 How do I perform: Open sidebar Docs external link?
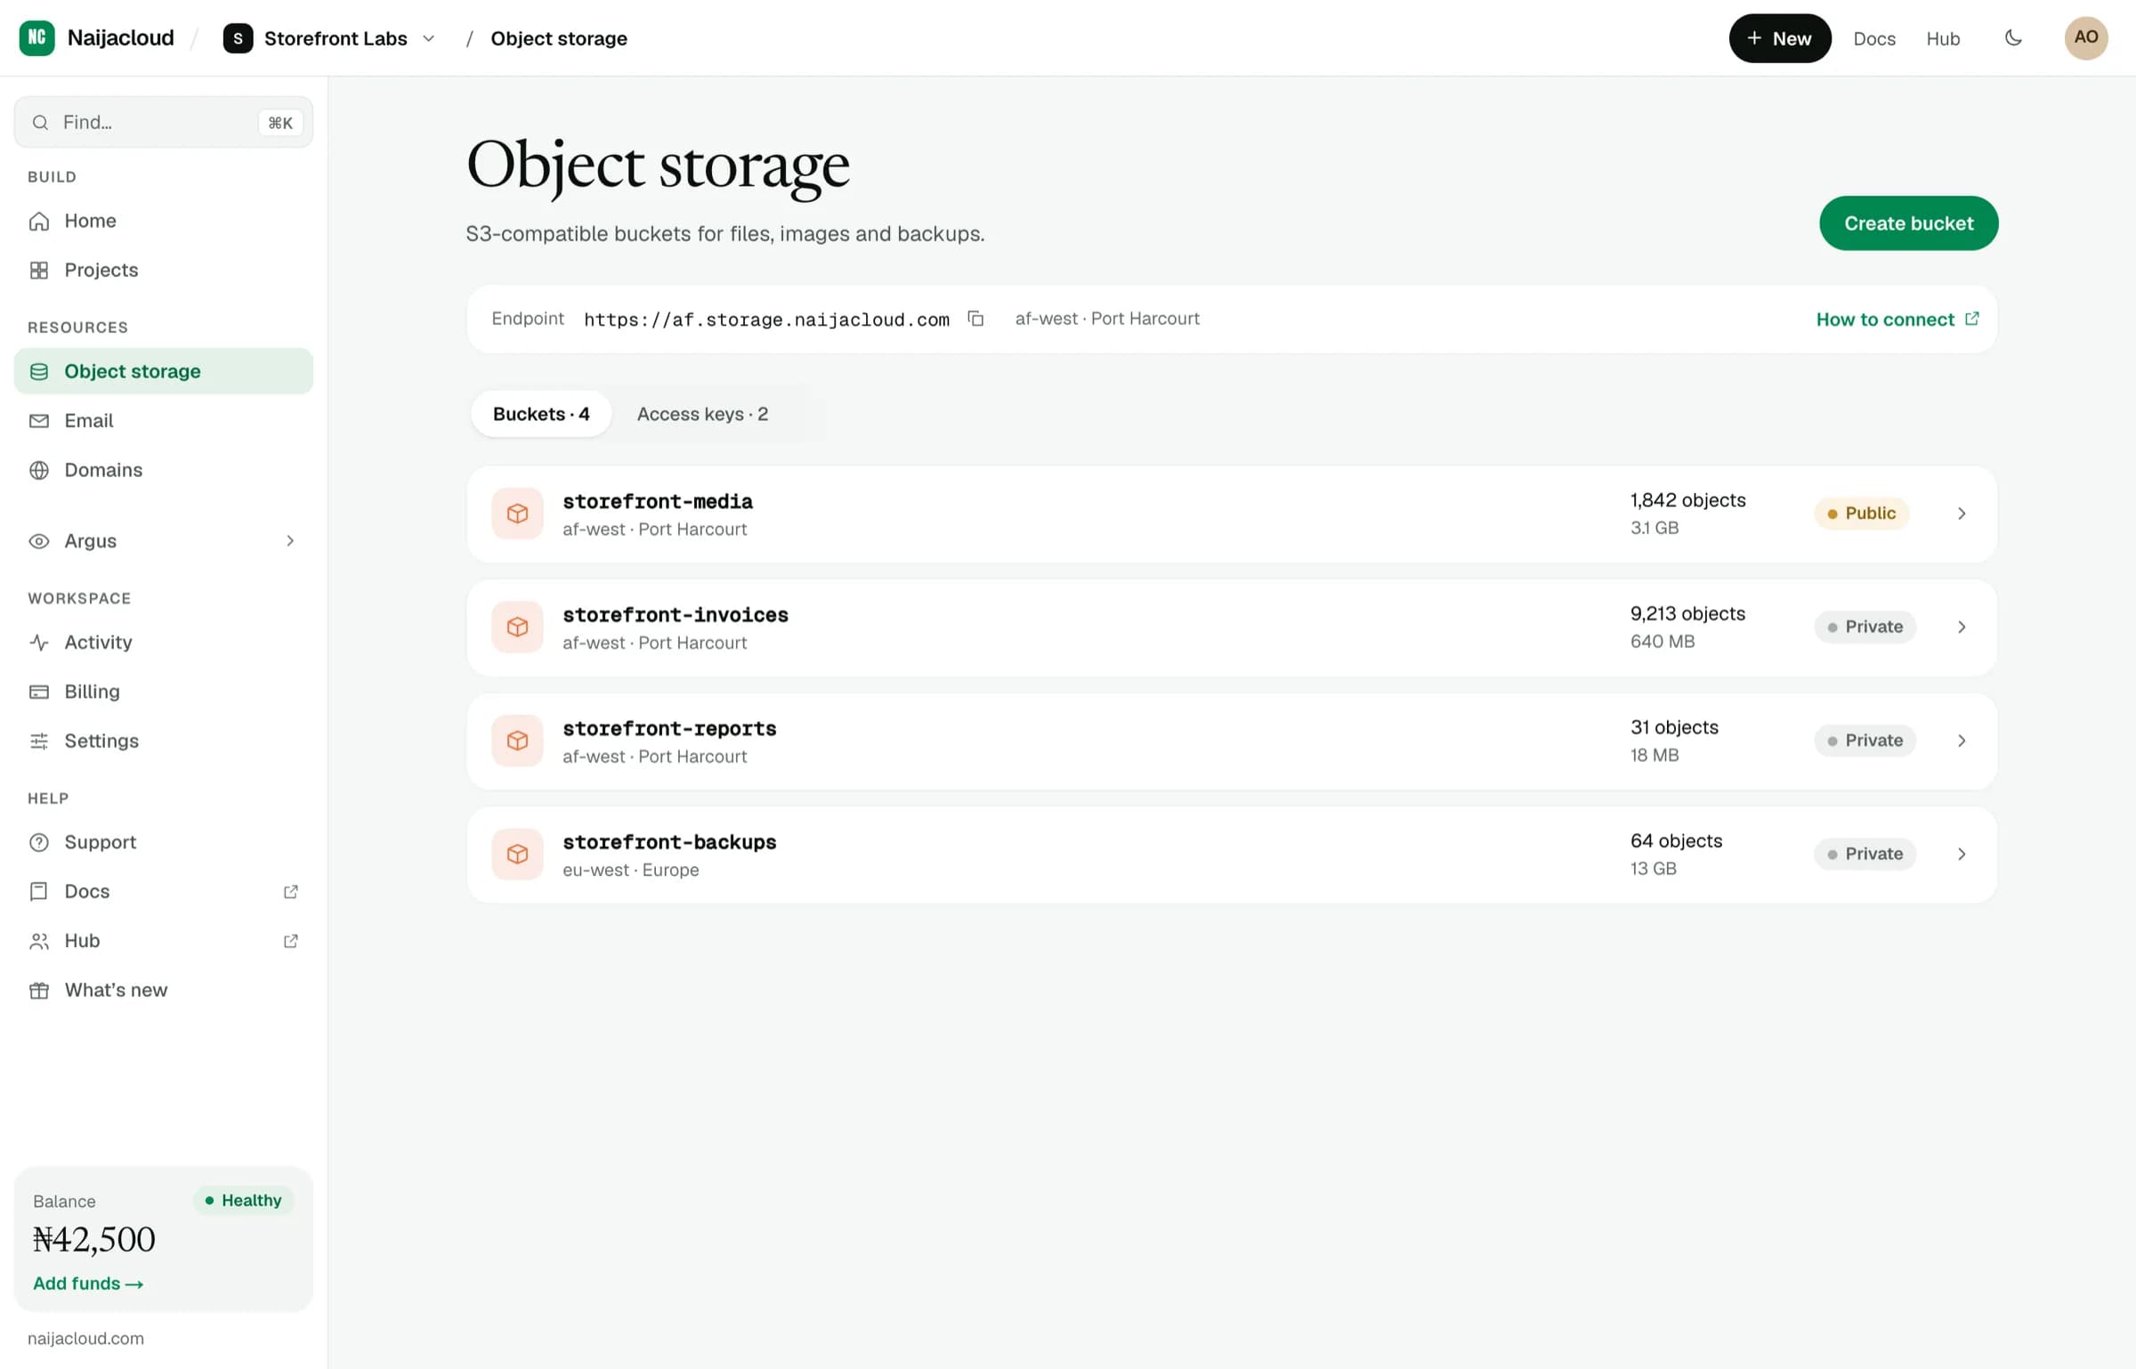(x=164, y=891)
